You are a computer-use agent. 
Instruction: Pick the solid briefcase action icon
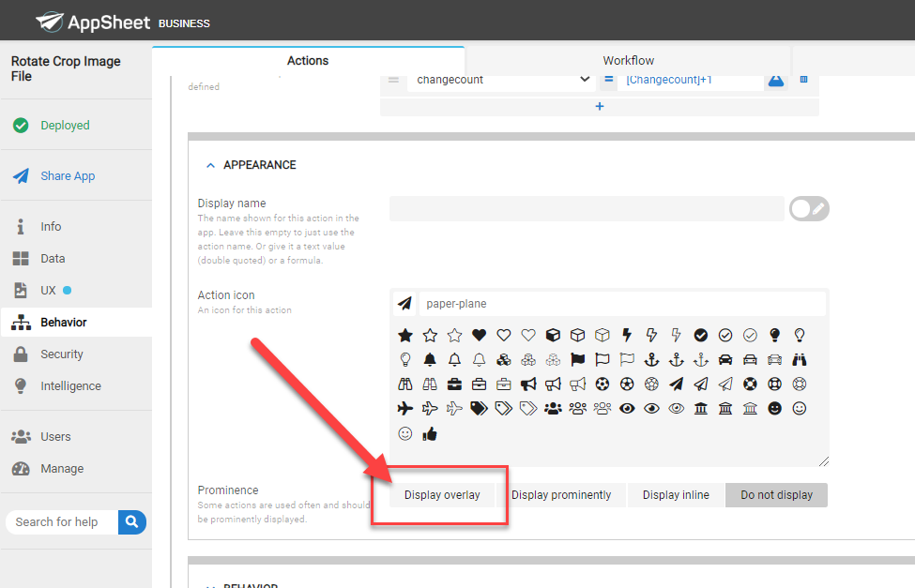pyautogui.click(x=454, y=384)
